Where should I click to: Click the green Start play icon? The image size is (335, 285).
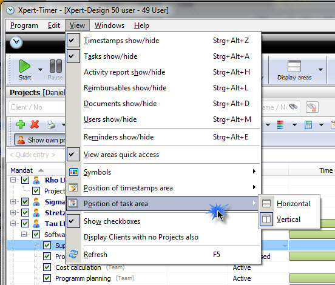(x=25, y=66)
